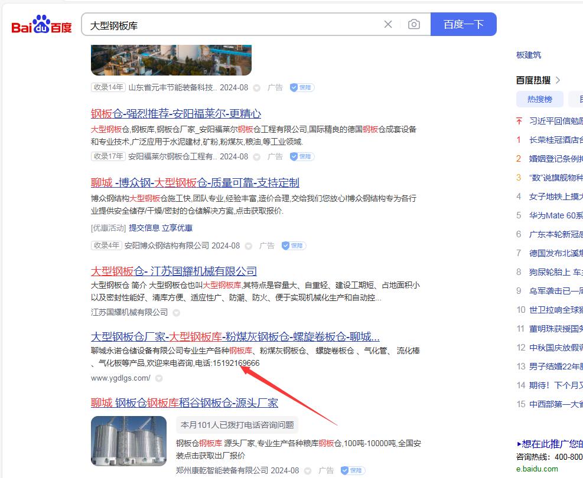Click the 江苏国耀机械有限公司 source name
Viewport: 583px width, 478px height.
coord(129,312)
